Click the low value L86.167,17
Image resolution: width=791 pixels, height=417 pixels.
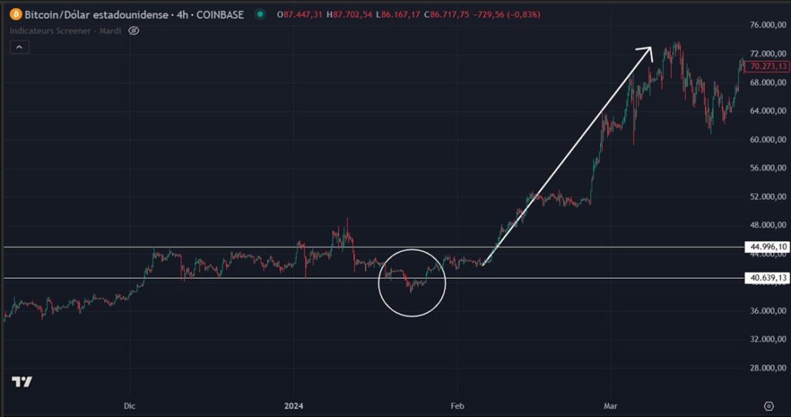click(398, 15)
